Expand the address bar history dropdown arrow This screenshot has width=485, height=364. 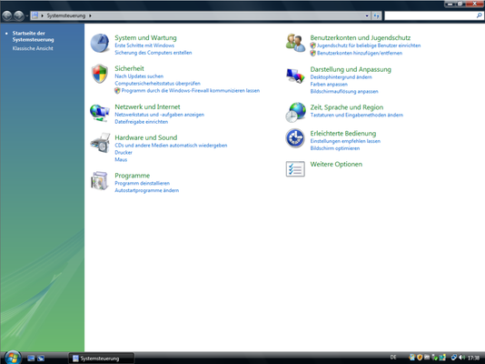point(367,15)
